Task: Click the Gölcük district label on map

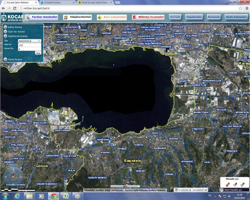Action: 42,166
